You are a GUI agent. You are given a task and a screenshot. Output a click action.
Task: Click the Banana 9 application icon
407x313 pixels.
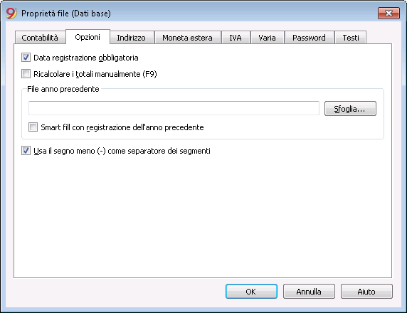pyautogui.click(x=11, y=13)
